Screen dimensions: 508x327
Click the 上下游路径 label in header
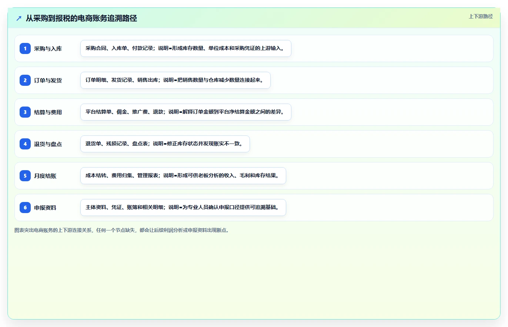(481, 16)
